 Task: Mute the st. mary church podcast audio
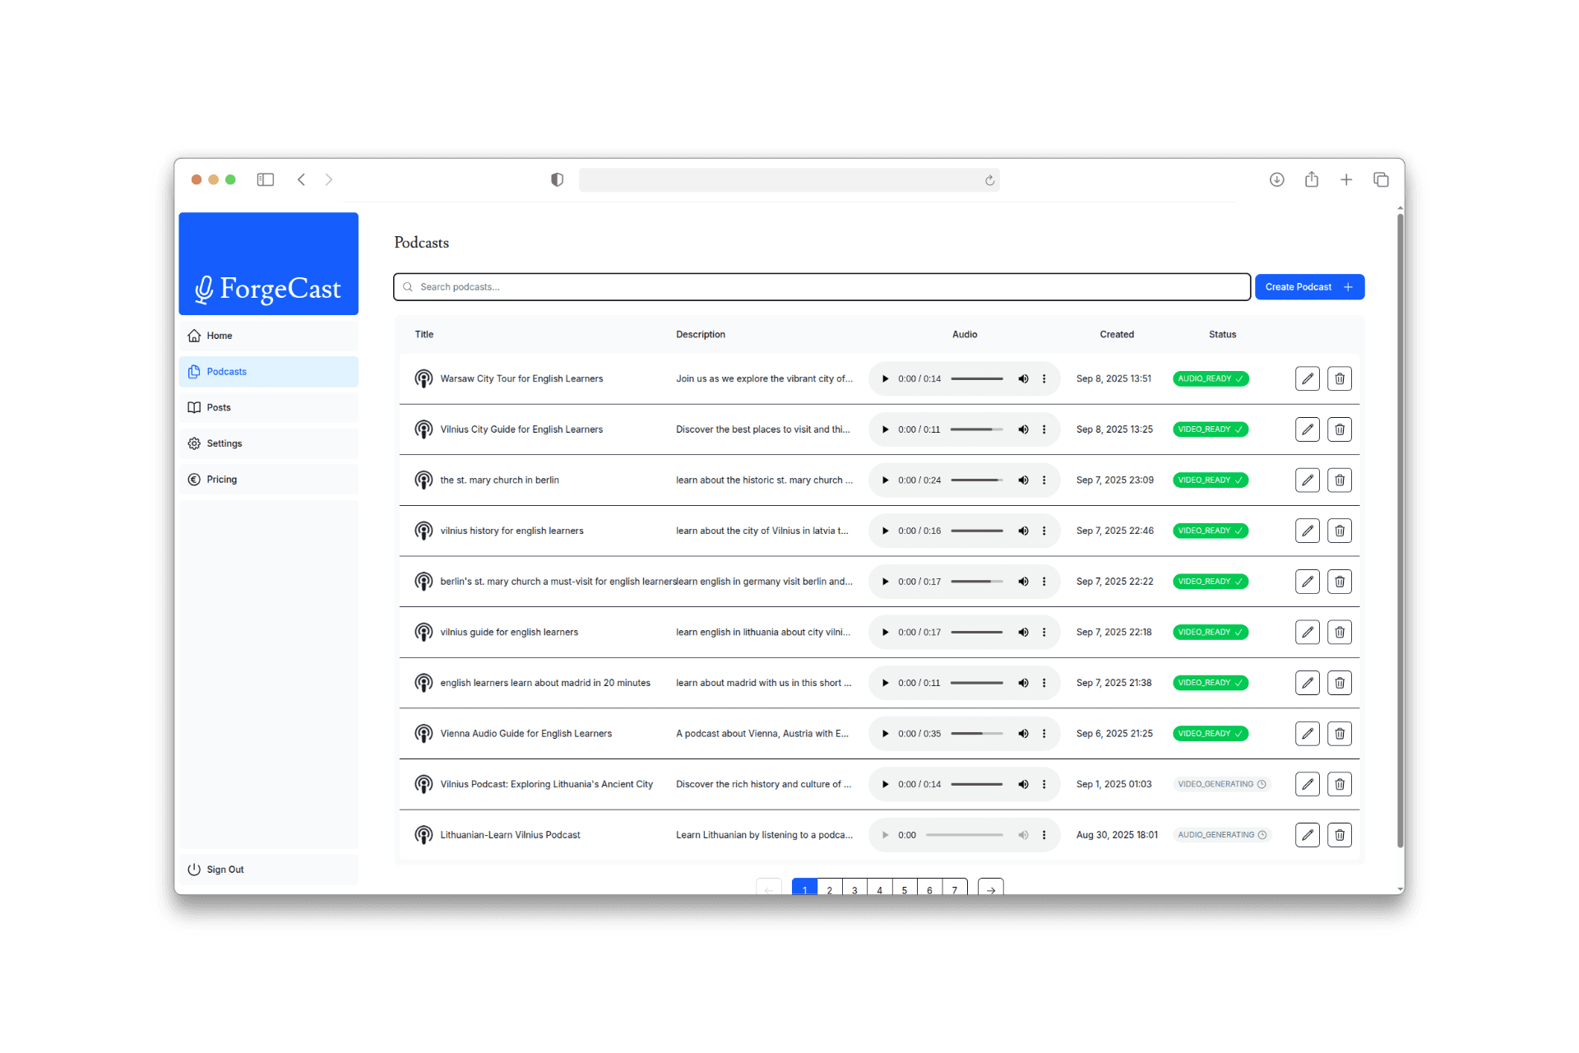[1023, 480]
